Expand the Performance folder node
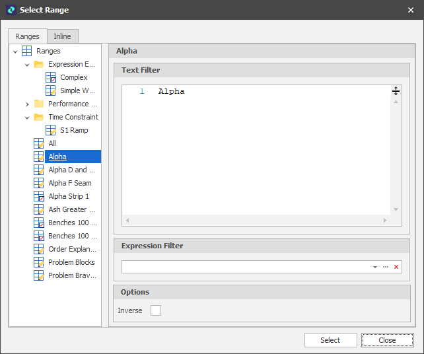Image resolution: width=424 pixels, height=354 pixels. click(x=27, y=104)
